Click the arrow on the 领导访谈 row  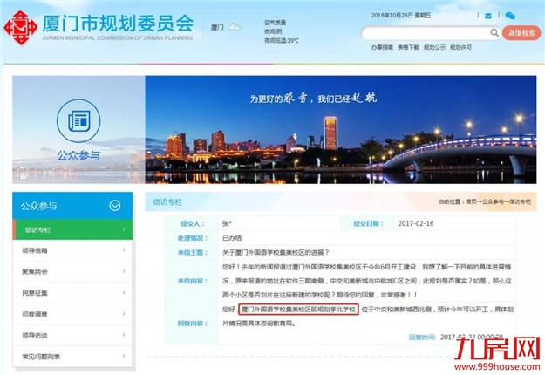[x=124, y=335]
